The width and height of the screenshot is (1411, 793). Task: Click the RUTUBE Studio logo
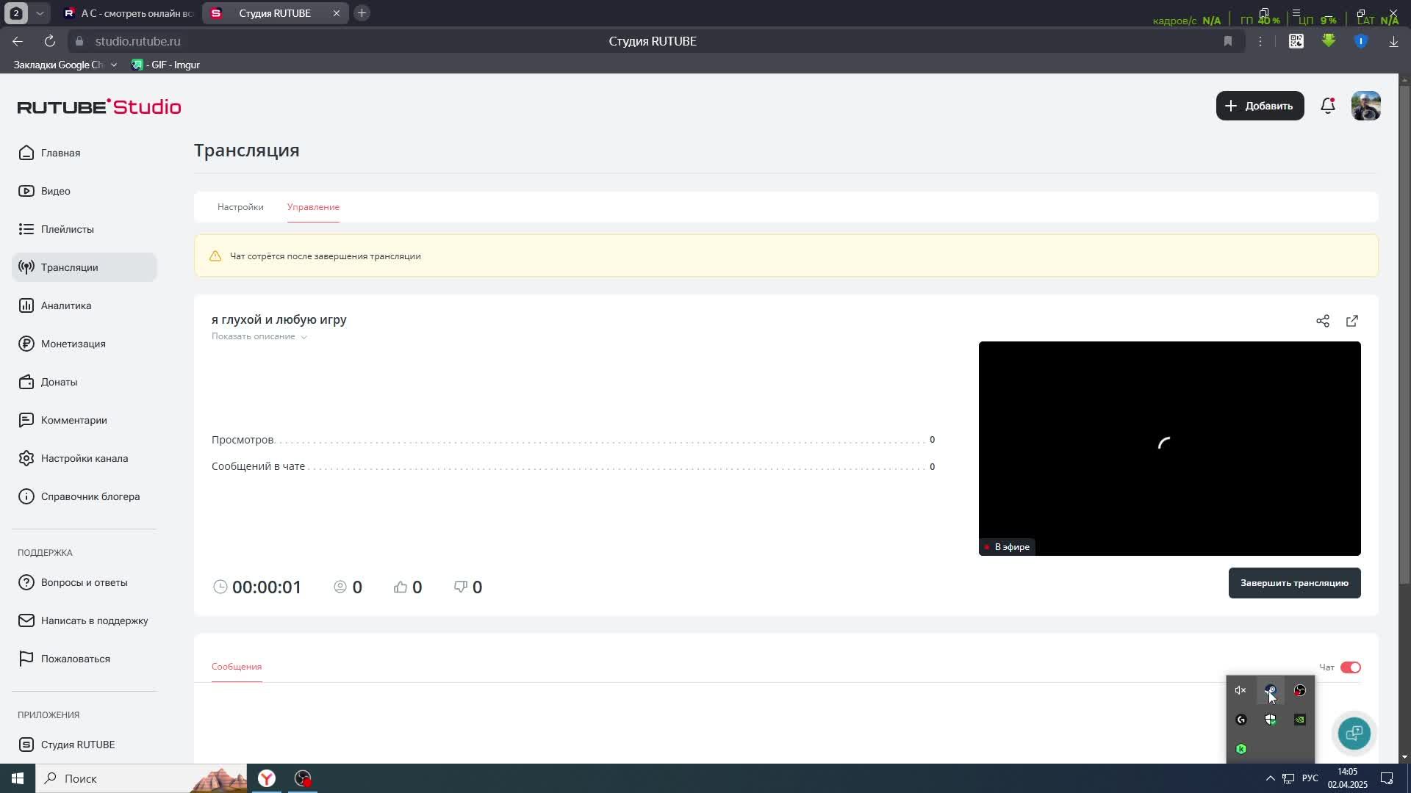(x=99, y=106)
